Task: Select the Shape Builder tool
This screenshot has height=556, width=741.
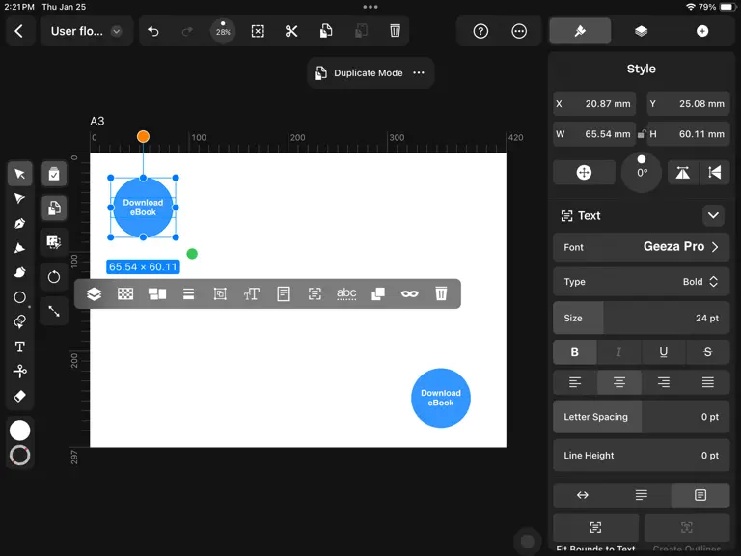Action: coord(20,322)
